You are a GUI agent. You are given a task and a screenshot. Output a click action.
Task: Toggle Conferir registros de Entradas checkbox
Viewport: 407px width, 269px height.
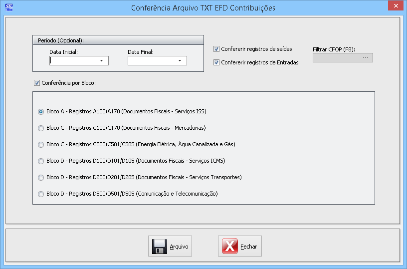point(216,62)
